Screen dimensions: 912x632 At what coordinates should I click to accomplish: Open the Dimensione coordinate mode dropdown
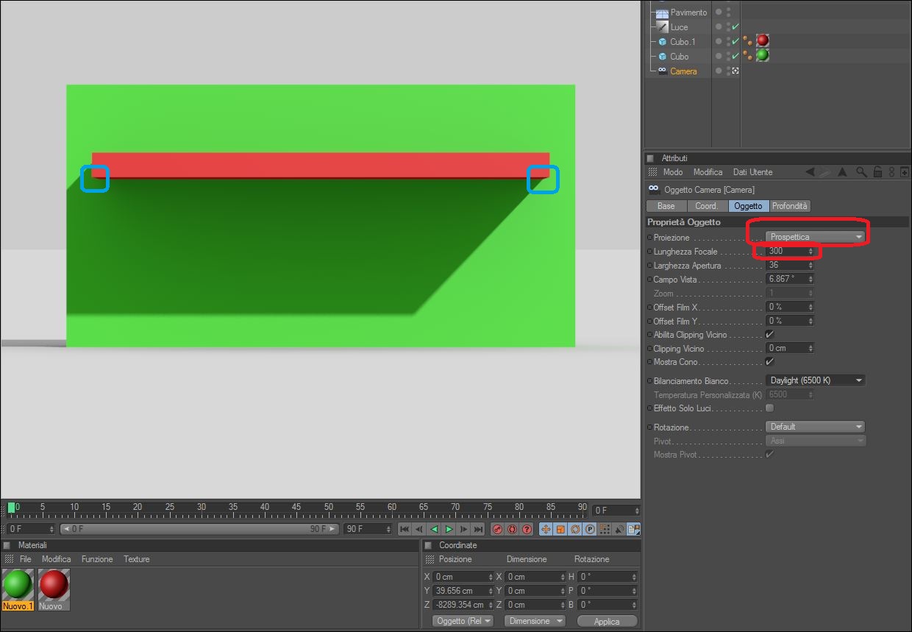point(535,621)
